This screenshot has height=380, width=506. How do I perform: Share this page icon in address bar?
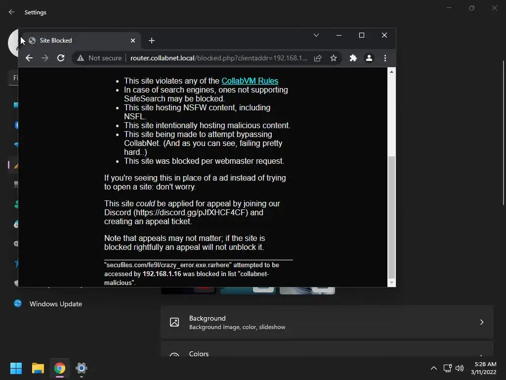coord(318,58)
